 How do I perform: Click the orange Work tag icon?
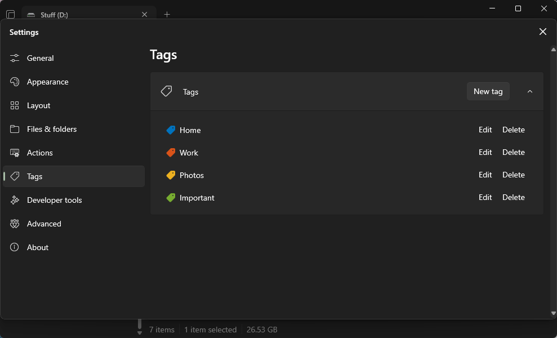171,153
